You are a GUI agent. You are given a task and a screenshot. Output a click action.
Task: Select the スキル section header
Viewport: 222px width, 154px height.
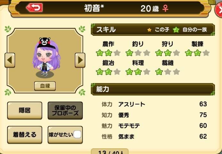click(x=153, y=30)
